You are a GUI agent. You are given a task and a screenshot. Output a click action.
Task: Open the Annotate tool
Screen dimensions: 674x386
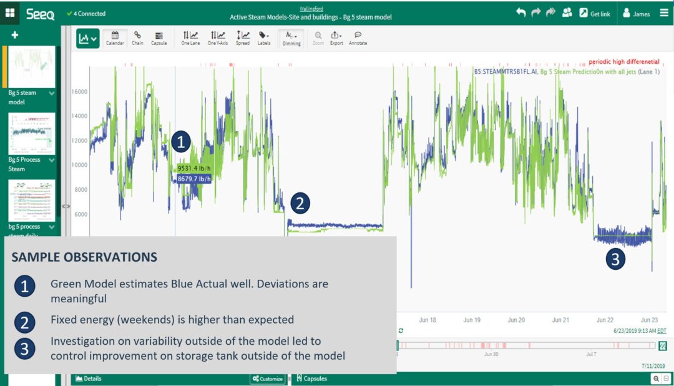(x=358, y=38)
